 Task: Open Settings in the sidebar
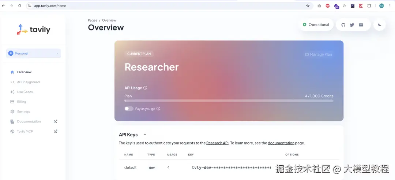(23, 111)
